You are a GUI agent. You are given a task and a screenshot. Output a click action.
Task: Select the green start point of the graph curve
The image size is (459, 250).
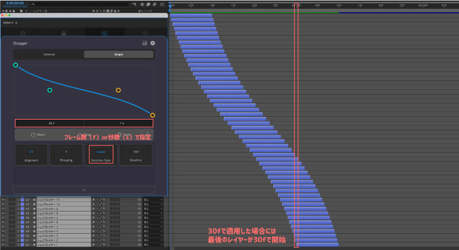[x=16, y=65]
